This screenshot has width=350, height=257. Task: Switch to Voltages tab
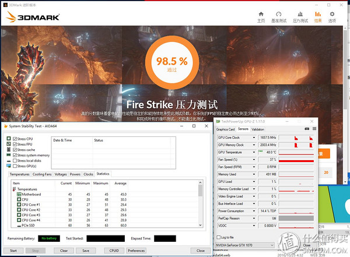pos(61,174)
